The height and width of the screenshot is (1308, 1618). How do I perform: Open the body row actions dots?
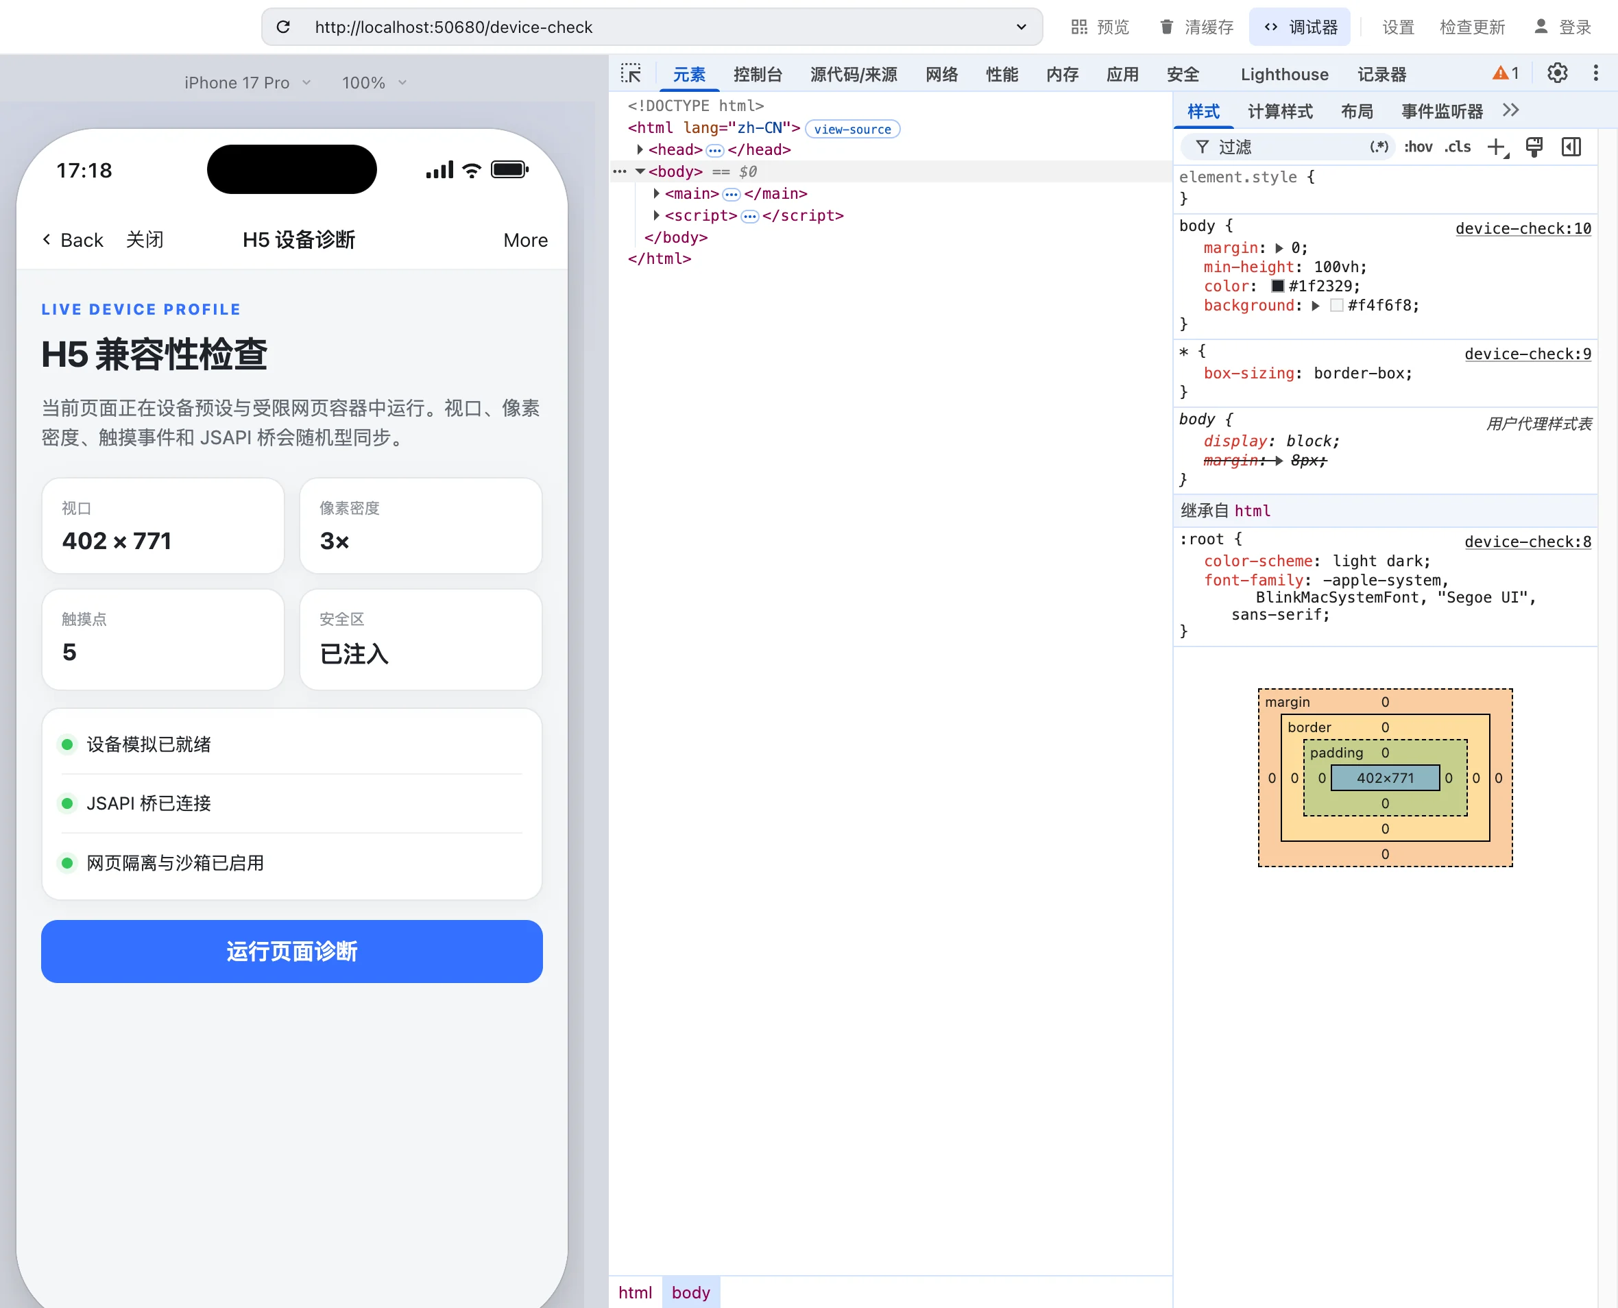tap(620, 172)
